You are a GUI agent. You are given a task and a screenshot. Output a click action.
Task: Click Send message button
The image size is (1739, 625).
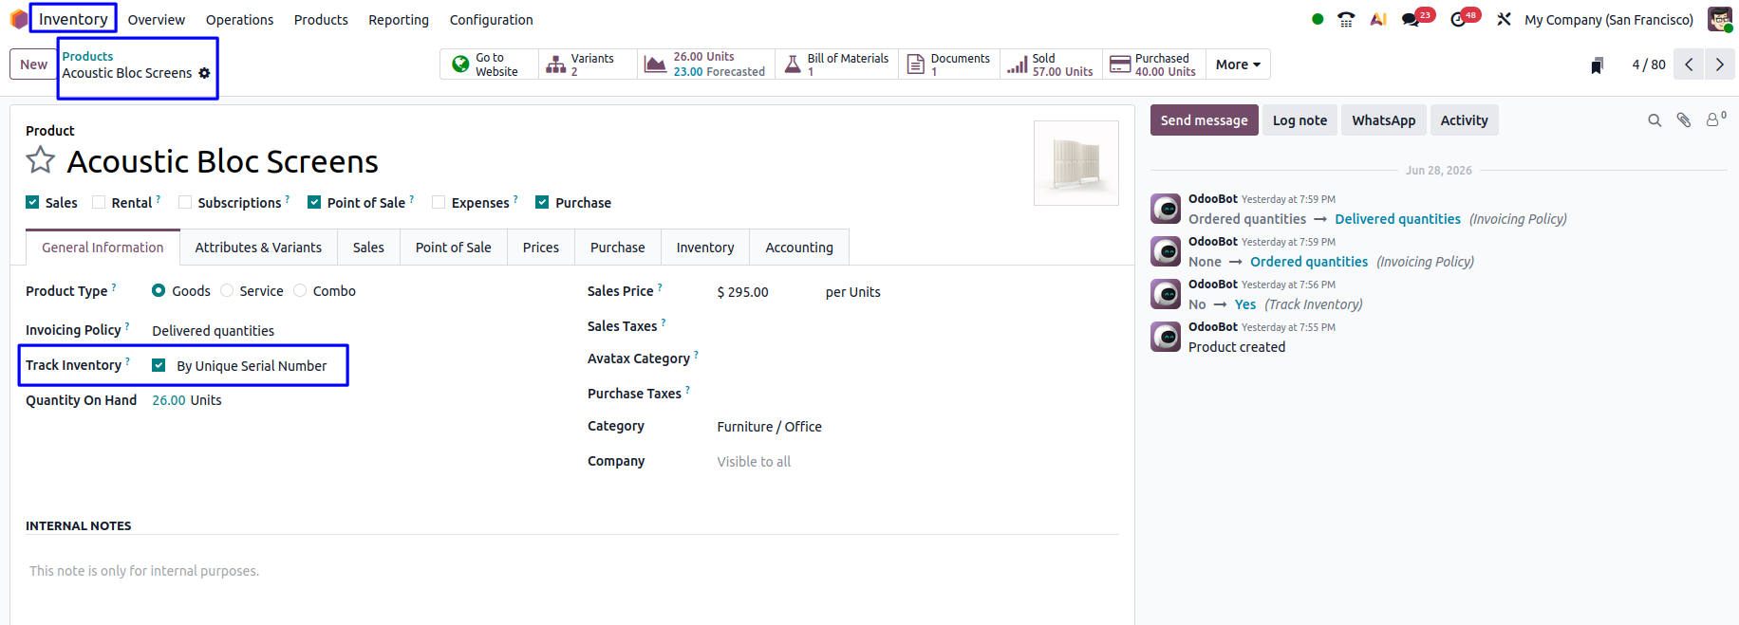pos(1204,120)
